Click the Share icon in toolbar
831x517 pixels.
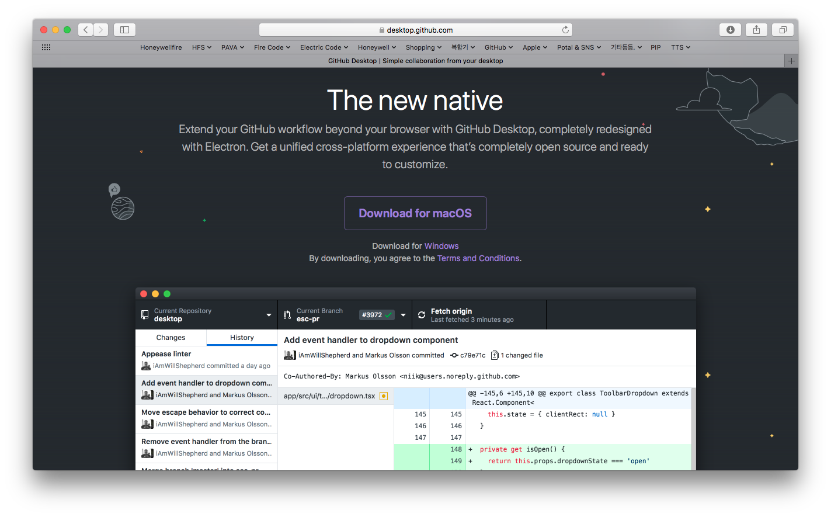(756, 30)
